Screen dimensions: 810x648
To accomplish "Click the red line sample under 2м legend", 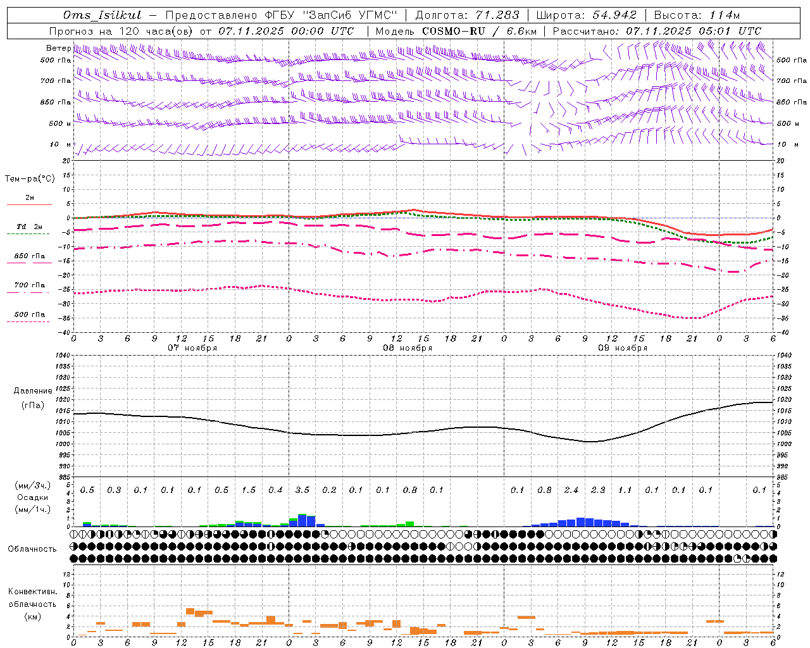I will click(29, 204).
